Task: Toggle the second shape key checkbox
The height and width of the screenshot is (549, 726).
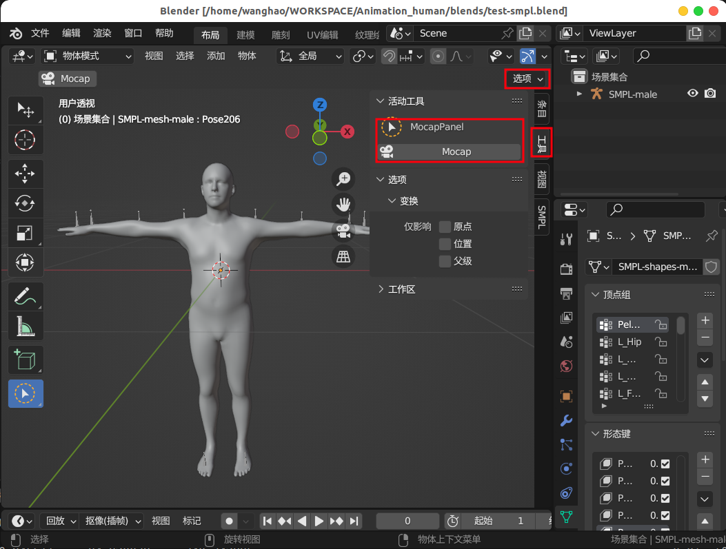Action: pos(665,481)
